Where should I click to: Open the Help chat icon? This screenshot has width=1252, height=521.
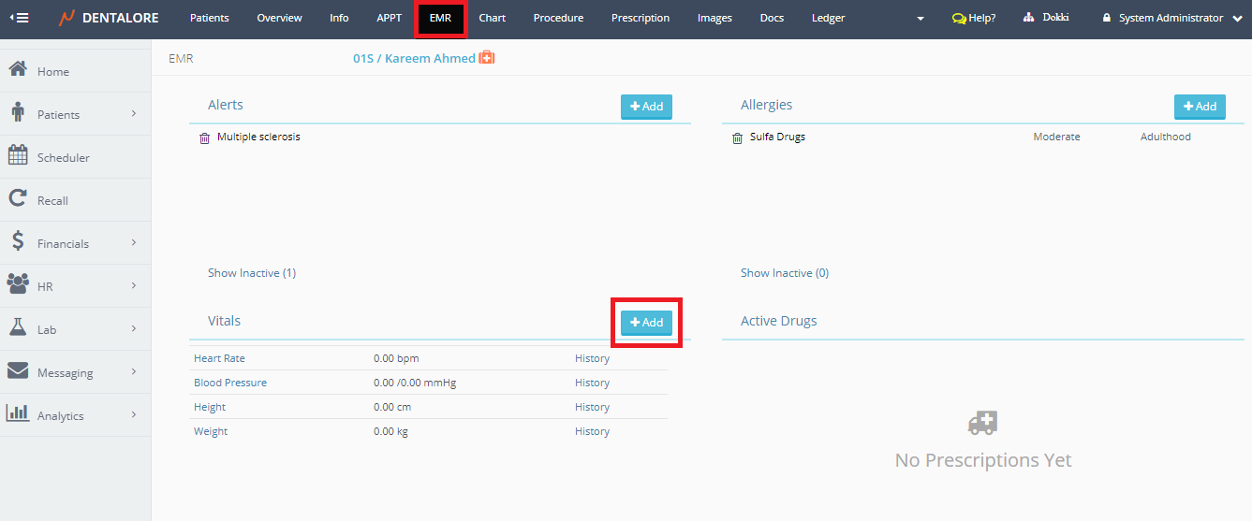click(x=959, y=19)
